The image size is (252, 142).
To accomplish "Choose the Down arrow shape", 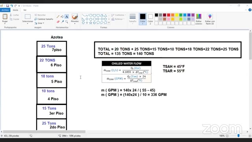I will pyautogui.click(x=83, y=23).
